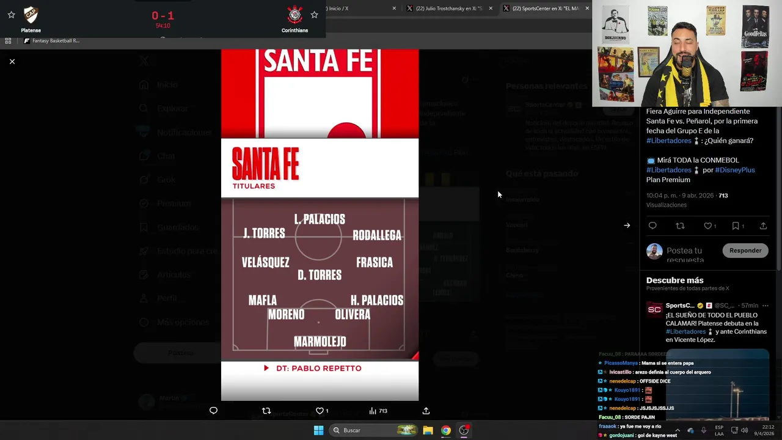
Task: Click reply icon below the lineup image
Action: coord(213,411)
